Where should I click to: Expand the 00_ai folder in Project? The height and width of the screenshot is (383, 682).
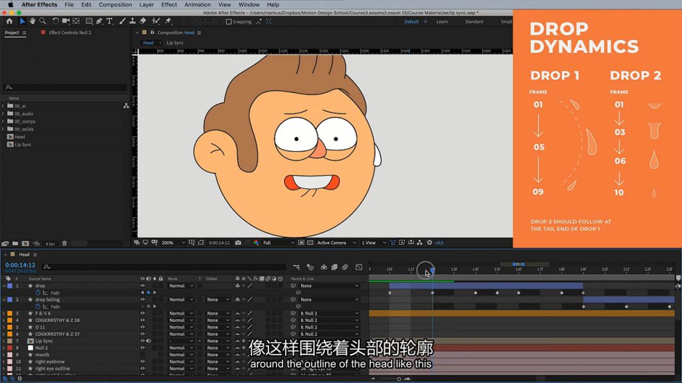click(3, 106)
